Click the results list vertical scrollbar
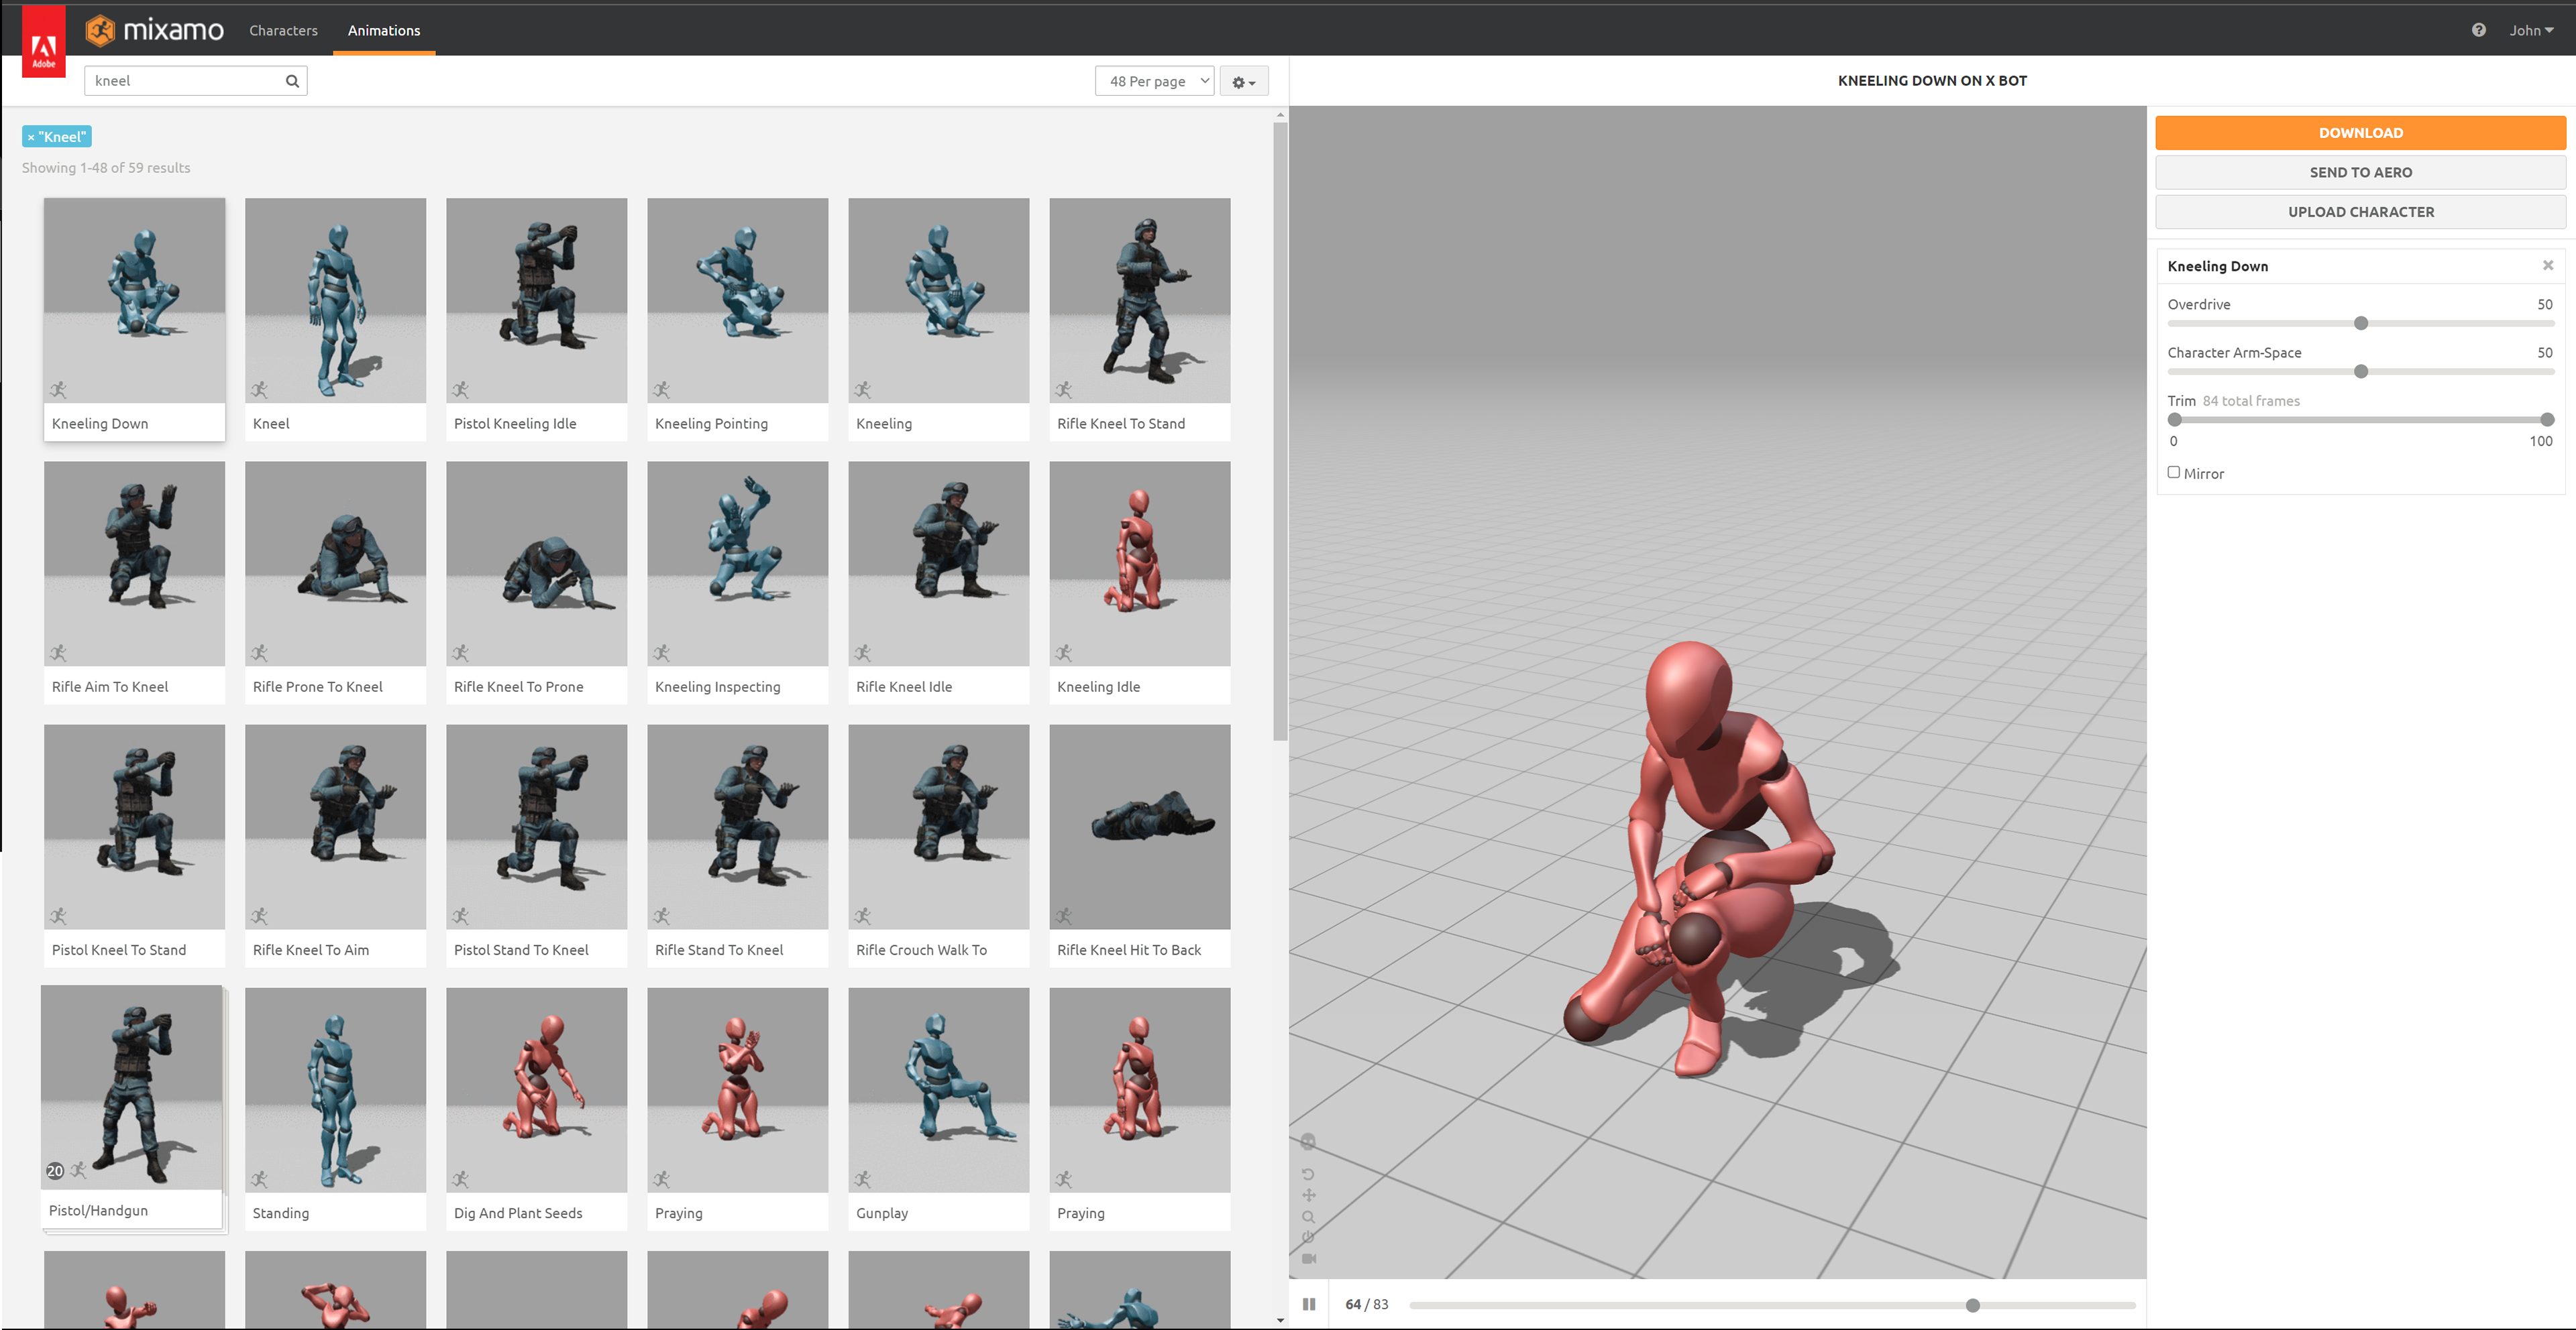Viewport: 2576px width, 1330px height. click(x=1280, y=430)
